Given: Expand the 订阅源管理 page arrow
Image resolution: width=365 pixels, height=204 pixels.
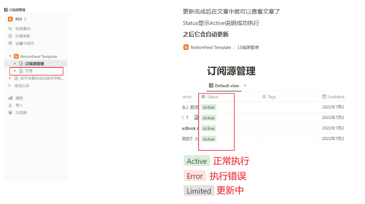Looking at the screenshot, I should 15,63.
